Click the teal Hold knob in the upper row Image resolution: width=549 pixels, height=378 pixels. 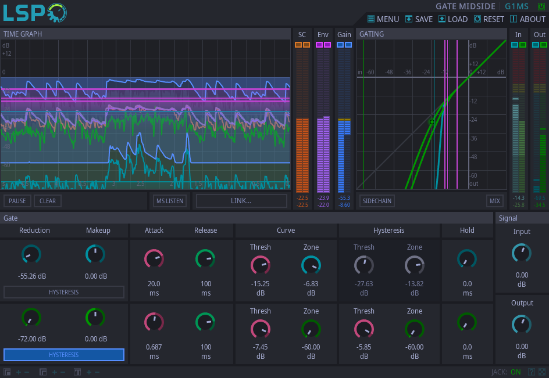[x=467, y=259]
